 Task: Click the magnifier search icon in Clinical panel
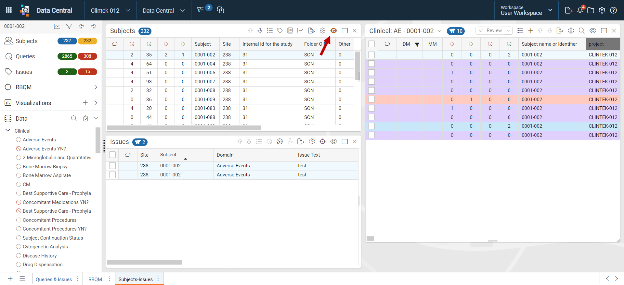tap(582, 30)
